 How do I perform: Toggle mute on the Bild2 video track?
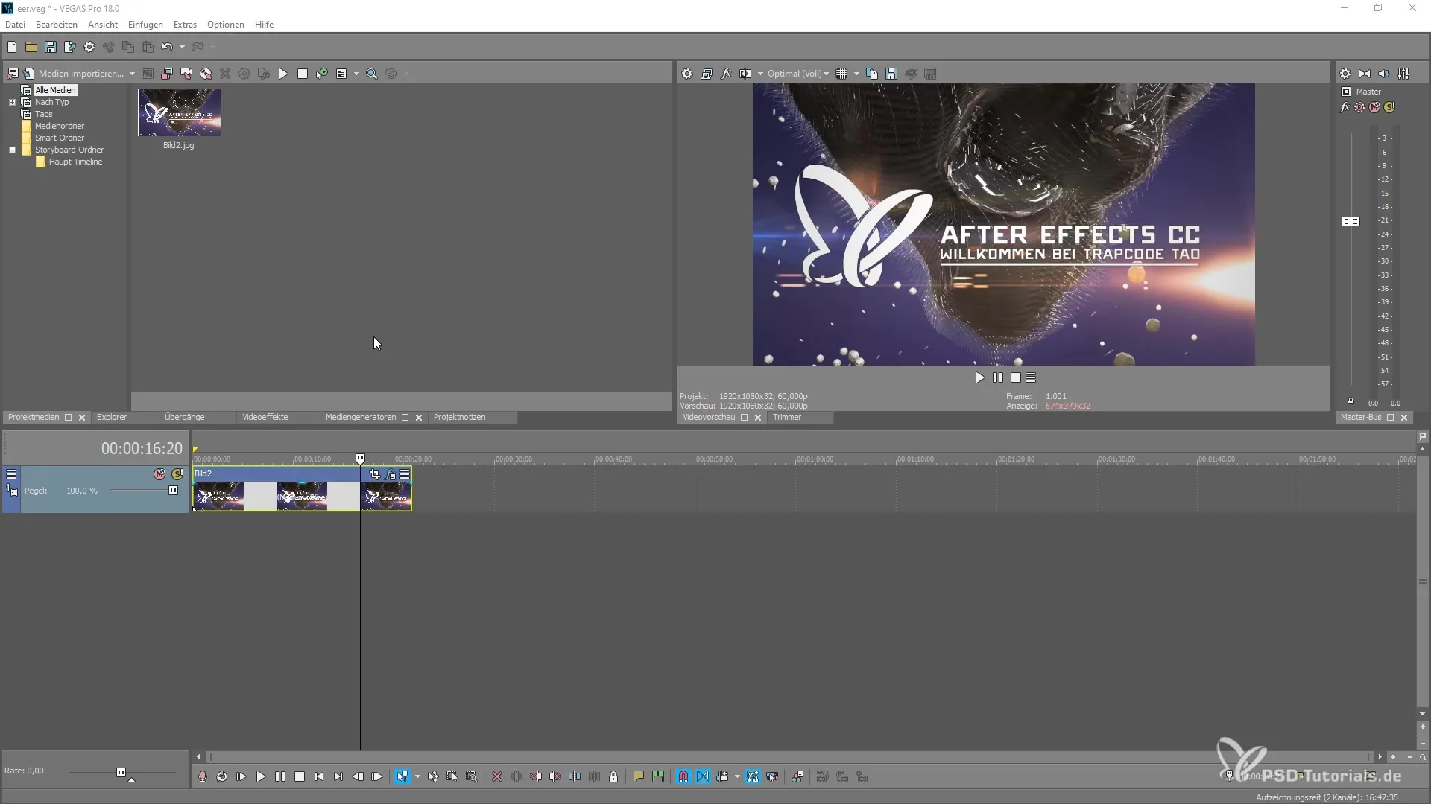click(159, 474)
